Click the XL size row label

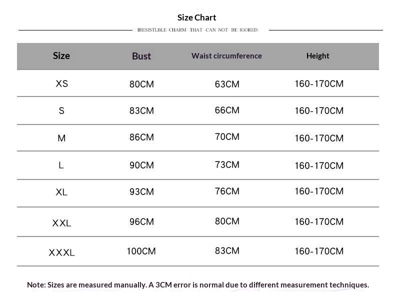(x=61, y=192)
